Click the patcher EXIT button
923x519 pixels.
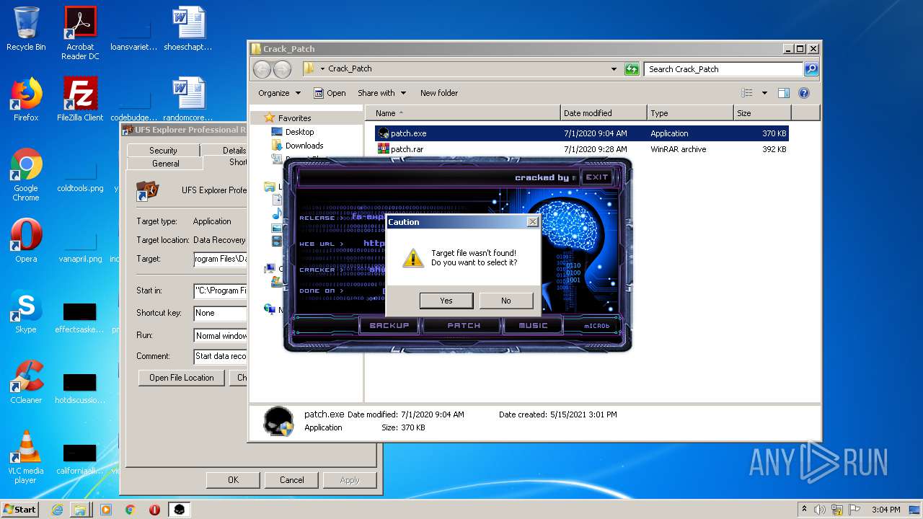[597, 177]
